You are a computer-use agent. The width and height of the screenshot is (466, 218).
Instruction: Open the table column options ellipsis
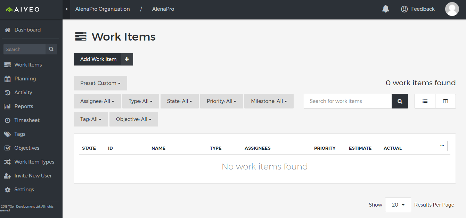click(x=442, y=146)
